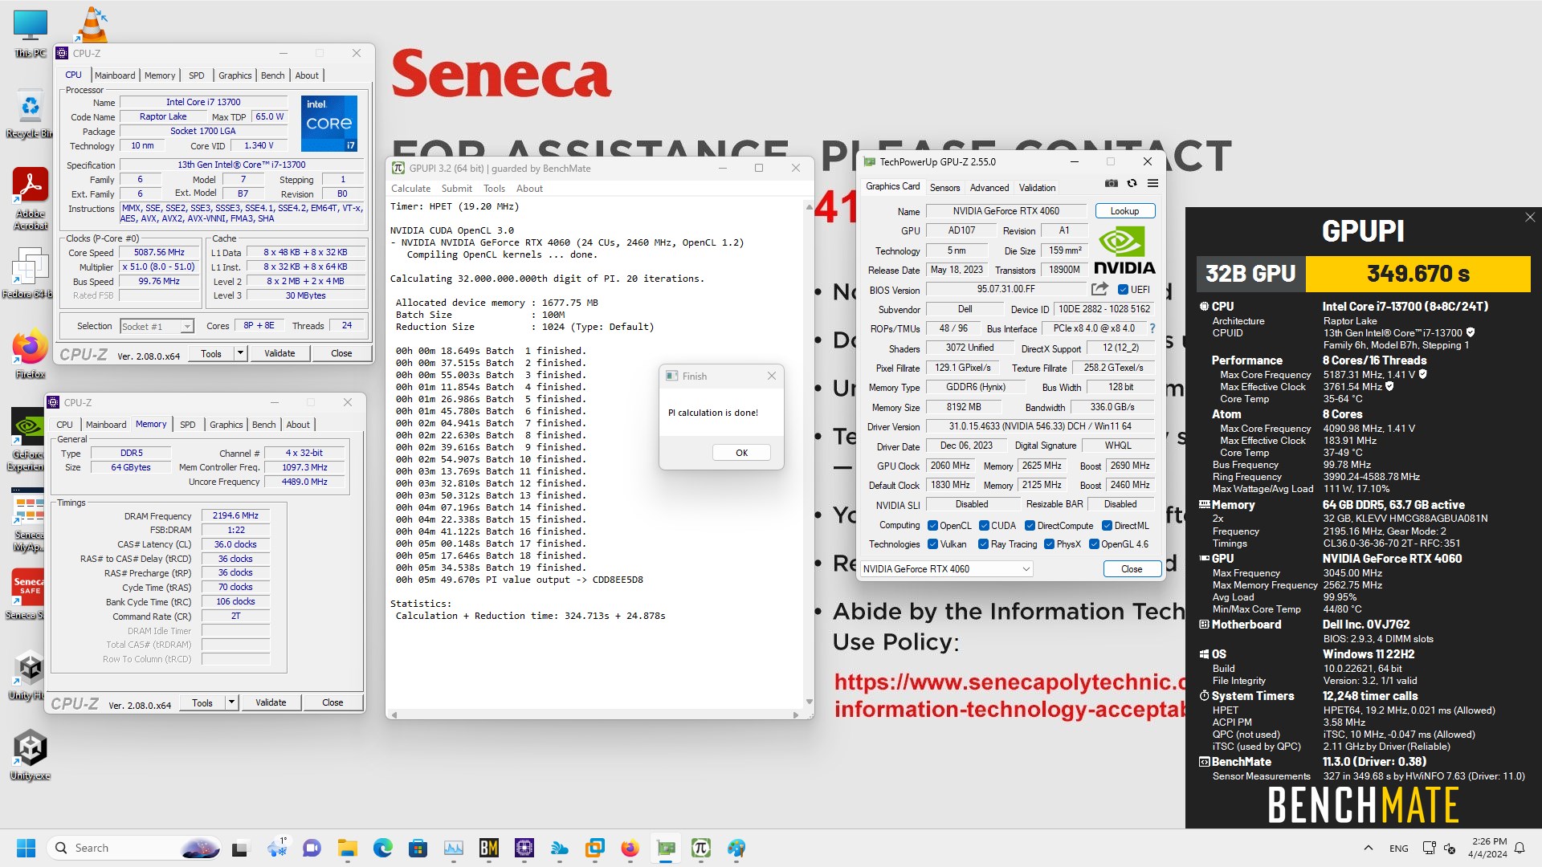
Task: Click the Bus Interface question mark
Action: point(1152,328)
